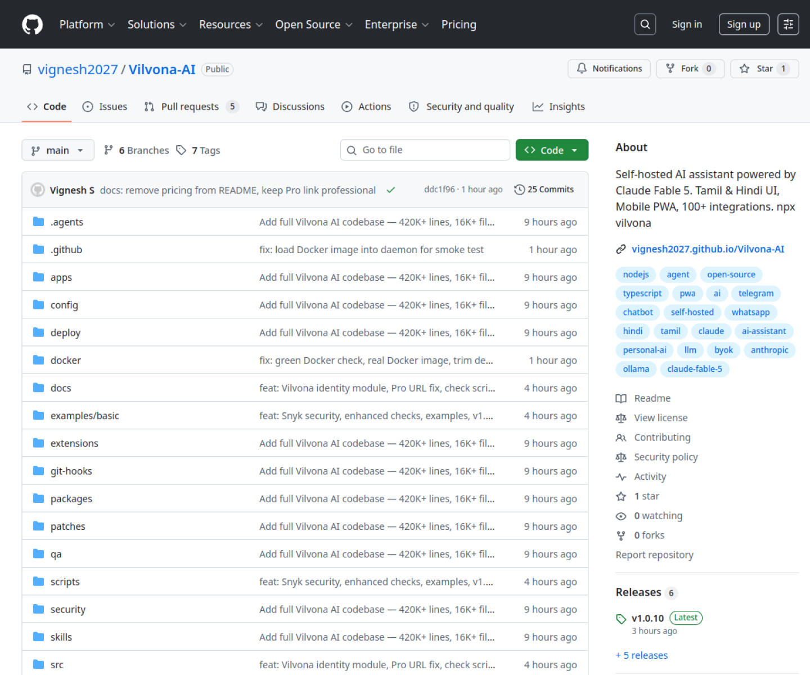Click the book icon next to Readme
The width and height of the screenshot is (810, 675).
[x=621, y=398]
